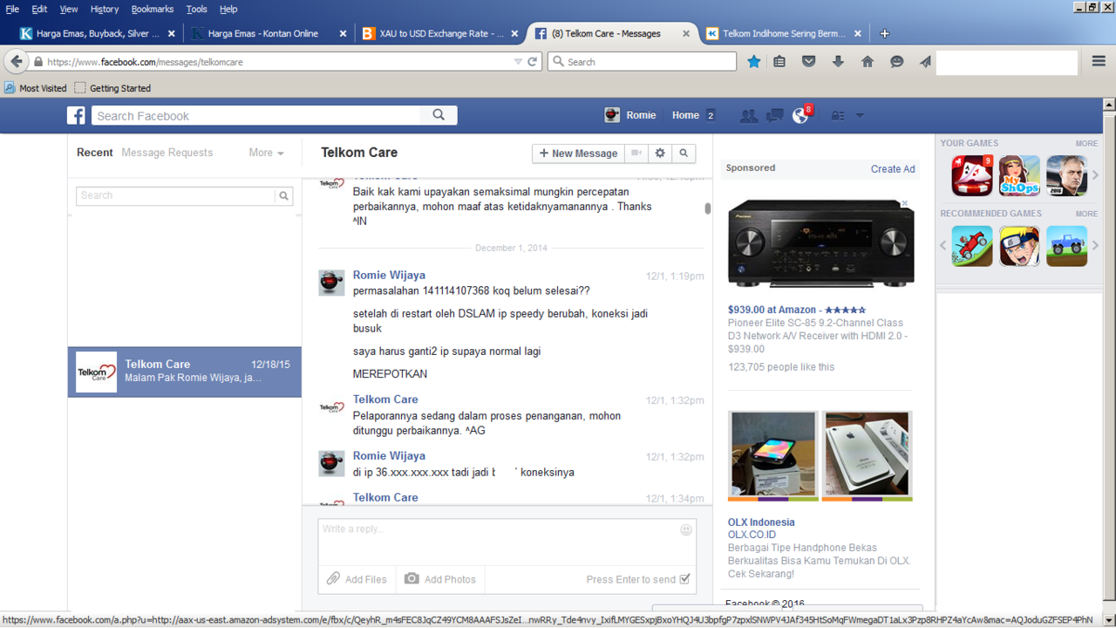Close the Telkom Care - Messages tab

686,34
